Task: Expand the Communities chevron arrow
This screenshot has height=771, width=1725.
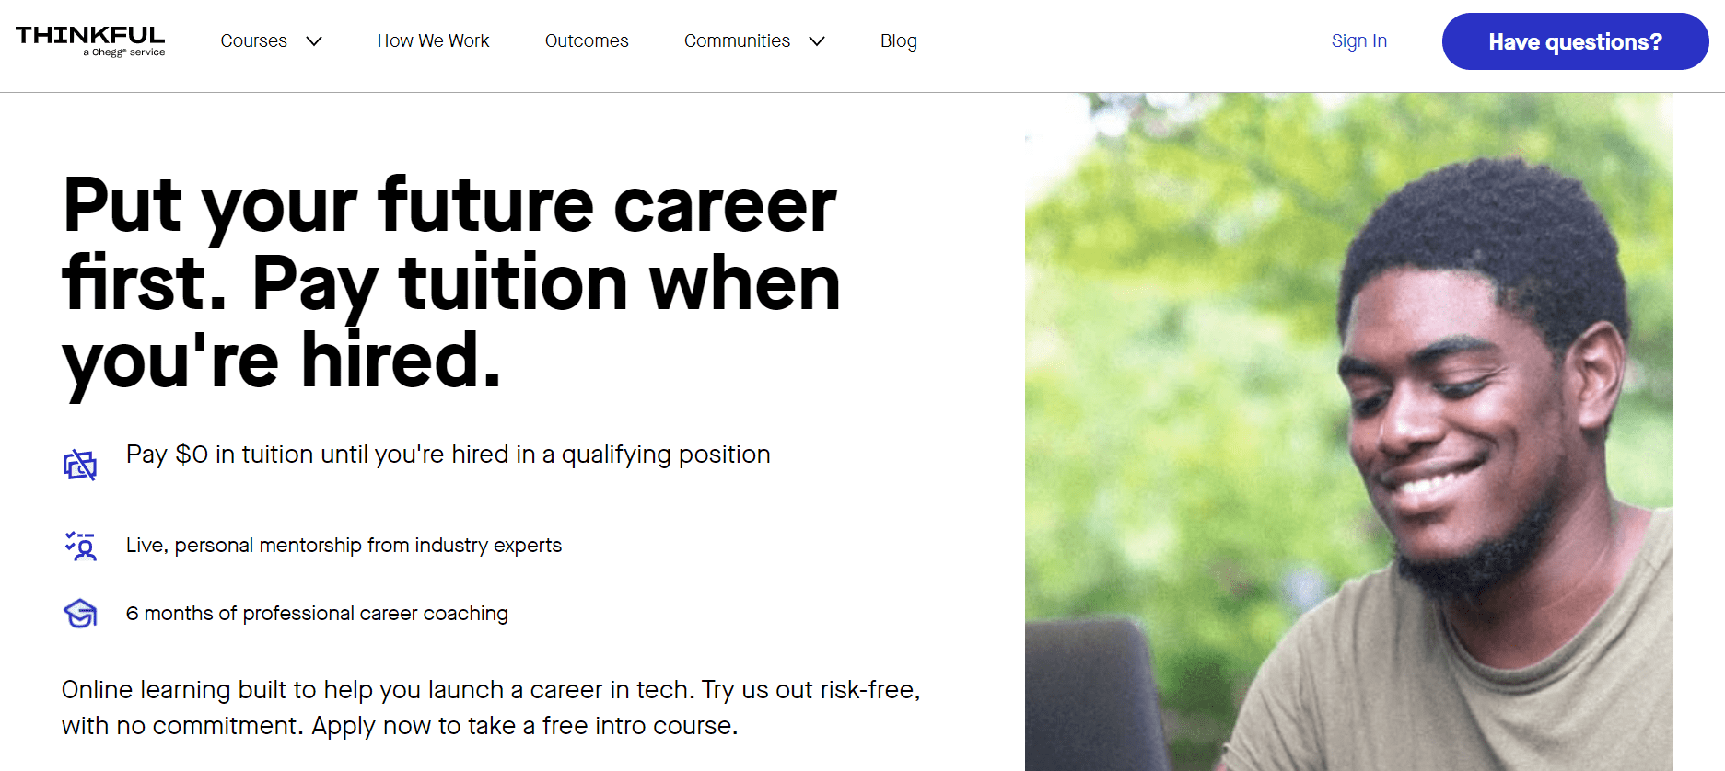Action: [x=817, y=41]
